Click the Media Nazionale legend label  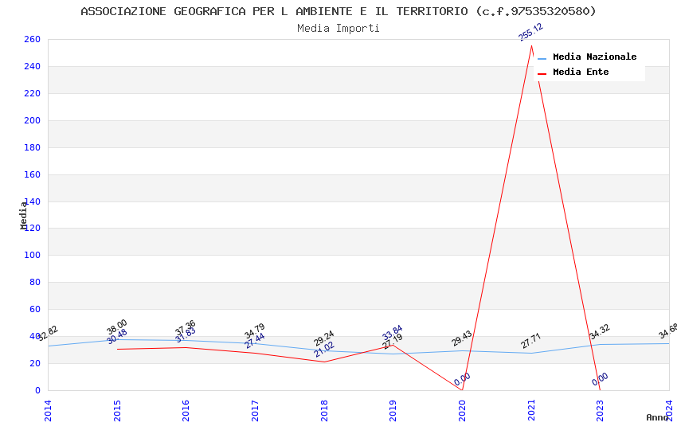pos(594,57)
